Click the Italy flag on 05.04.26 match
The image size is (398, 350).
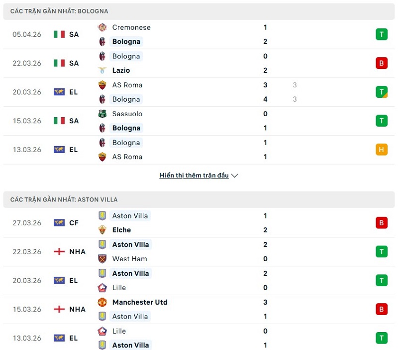[x=59, y=34]
